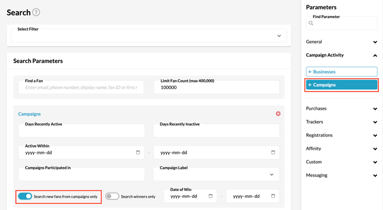Expand the General parameters section

[341, 42]
